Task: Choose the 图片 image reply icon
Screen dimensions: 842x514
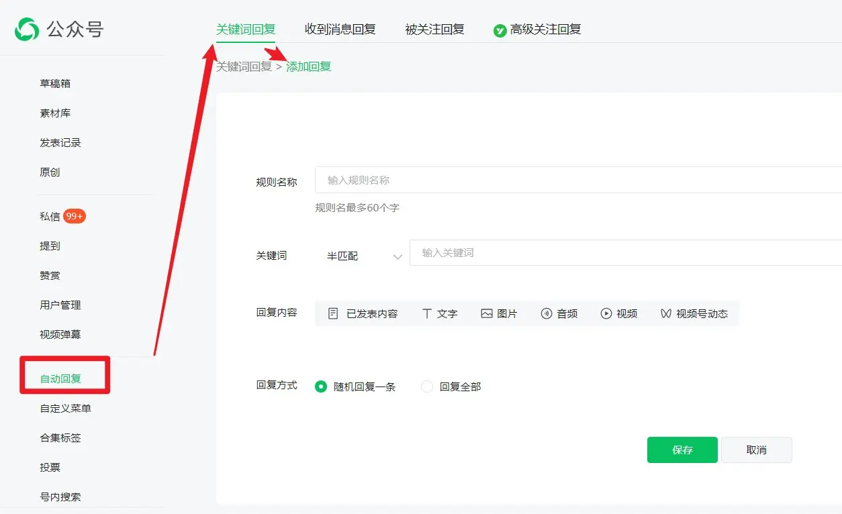Action: (487, 313)
